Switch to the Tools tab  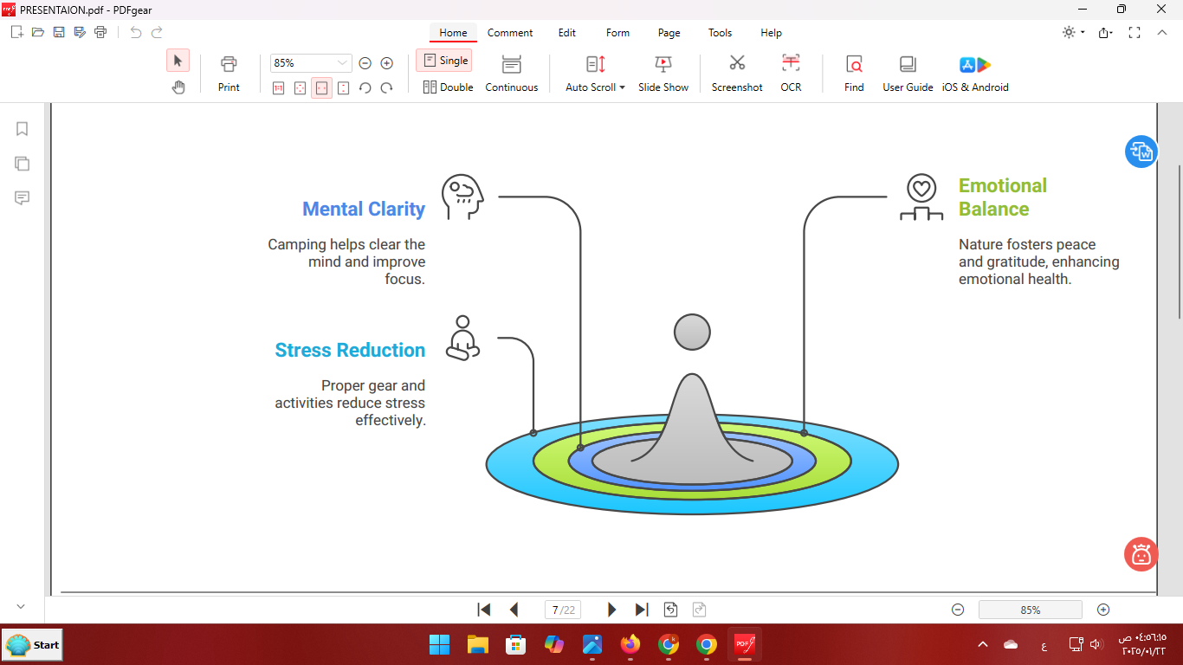coord(720,33)
